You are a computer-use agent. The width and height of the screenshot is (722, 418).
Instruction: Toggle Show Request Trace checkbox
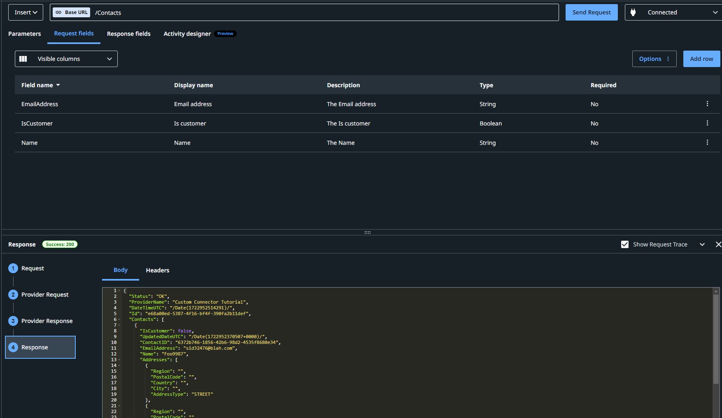pos(625,244)
